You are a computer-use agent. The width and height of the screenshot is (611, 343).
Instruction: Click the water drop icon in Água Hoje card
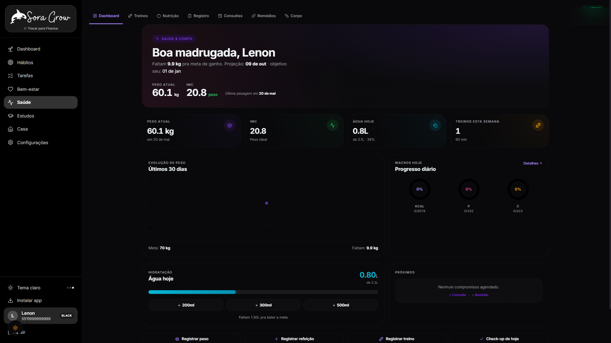[x=435, y=125]
